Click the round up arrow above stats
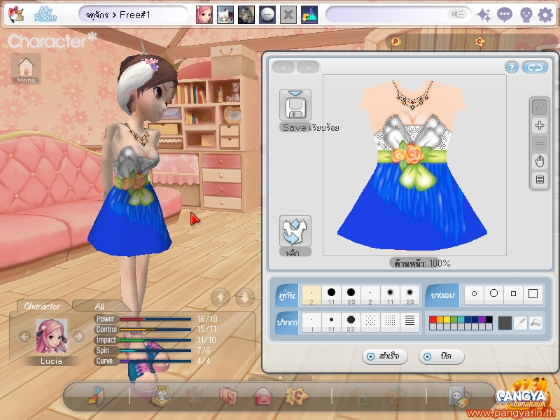This screenshot has height=420, width=560. pyautogui.click(x=220, y=297)
